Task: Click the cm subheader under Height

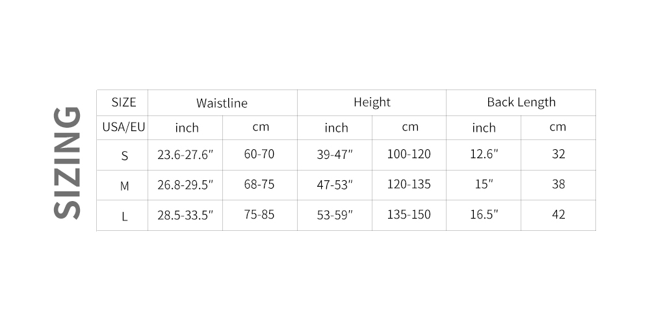Action: (x=410, y=127)
